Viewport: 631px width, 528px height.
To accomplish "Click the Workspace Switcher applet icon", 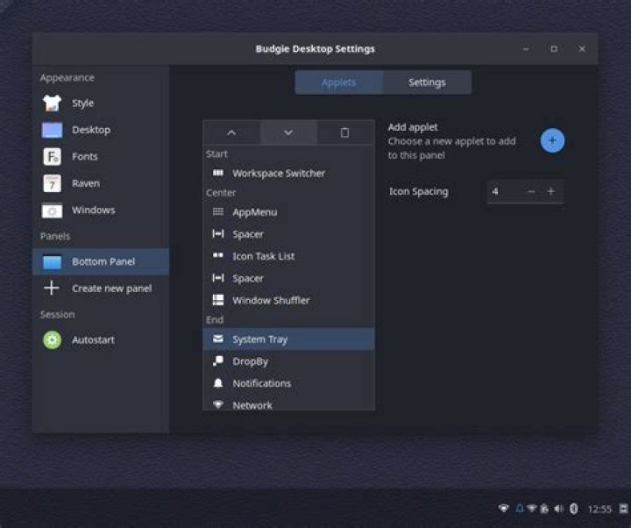I will pos(218,173).
